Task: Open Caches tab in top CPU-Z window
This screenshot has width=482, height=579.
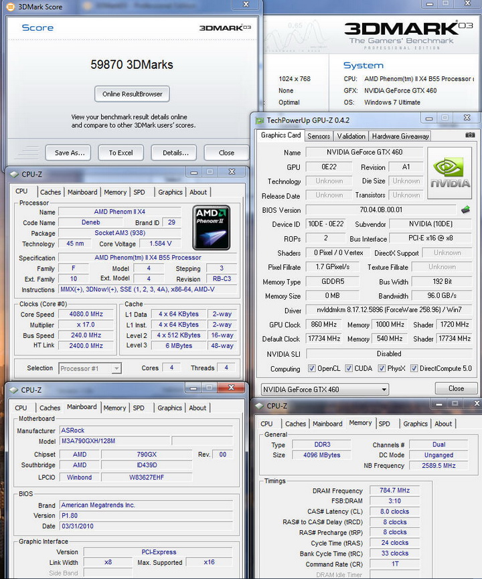Action: [x=50, y=192]
